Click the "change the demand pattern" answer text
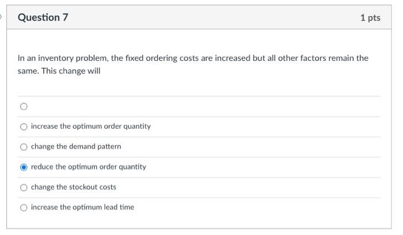The image size is (403, 235). coord(76,147)
